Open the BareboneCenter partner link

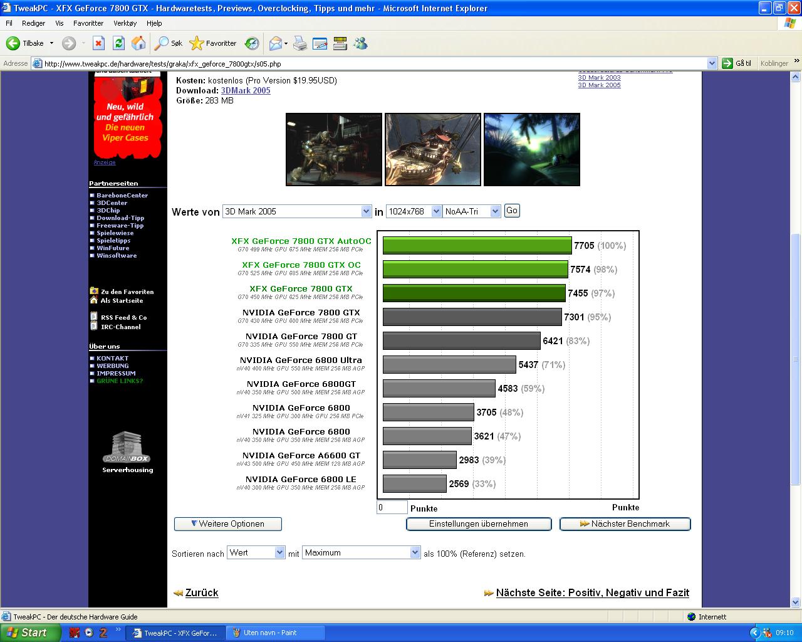(x=122, y=195)
